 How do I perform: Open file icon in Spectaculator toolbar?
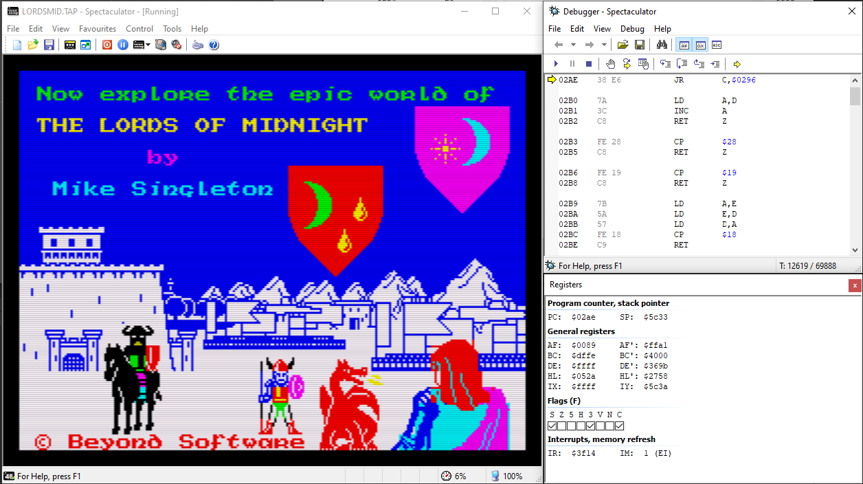pos(33,45)
